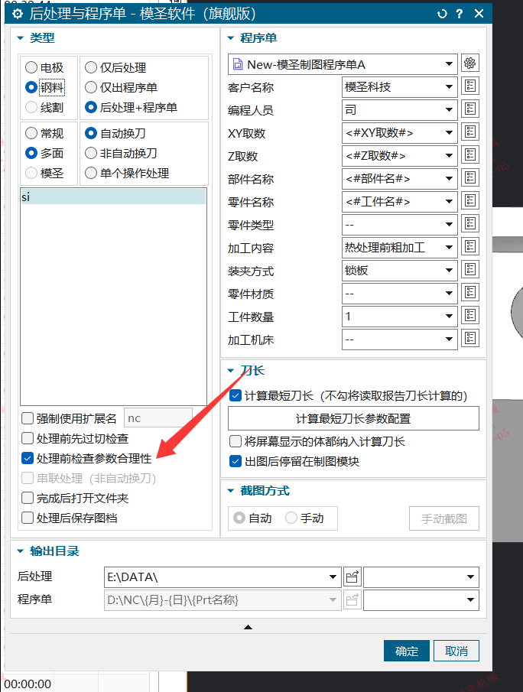Open 客户名称 dropdown showing 模圣科技
523x692 pixels.
tap(399, 87)
